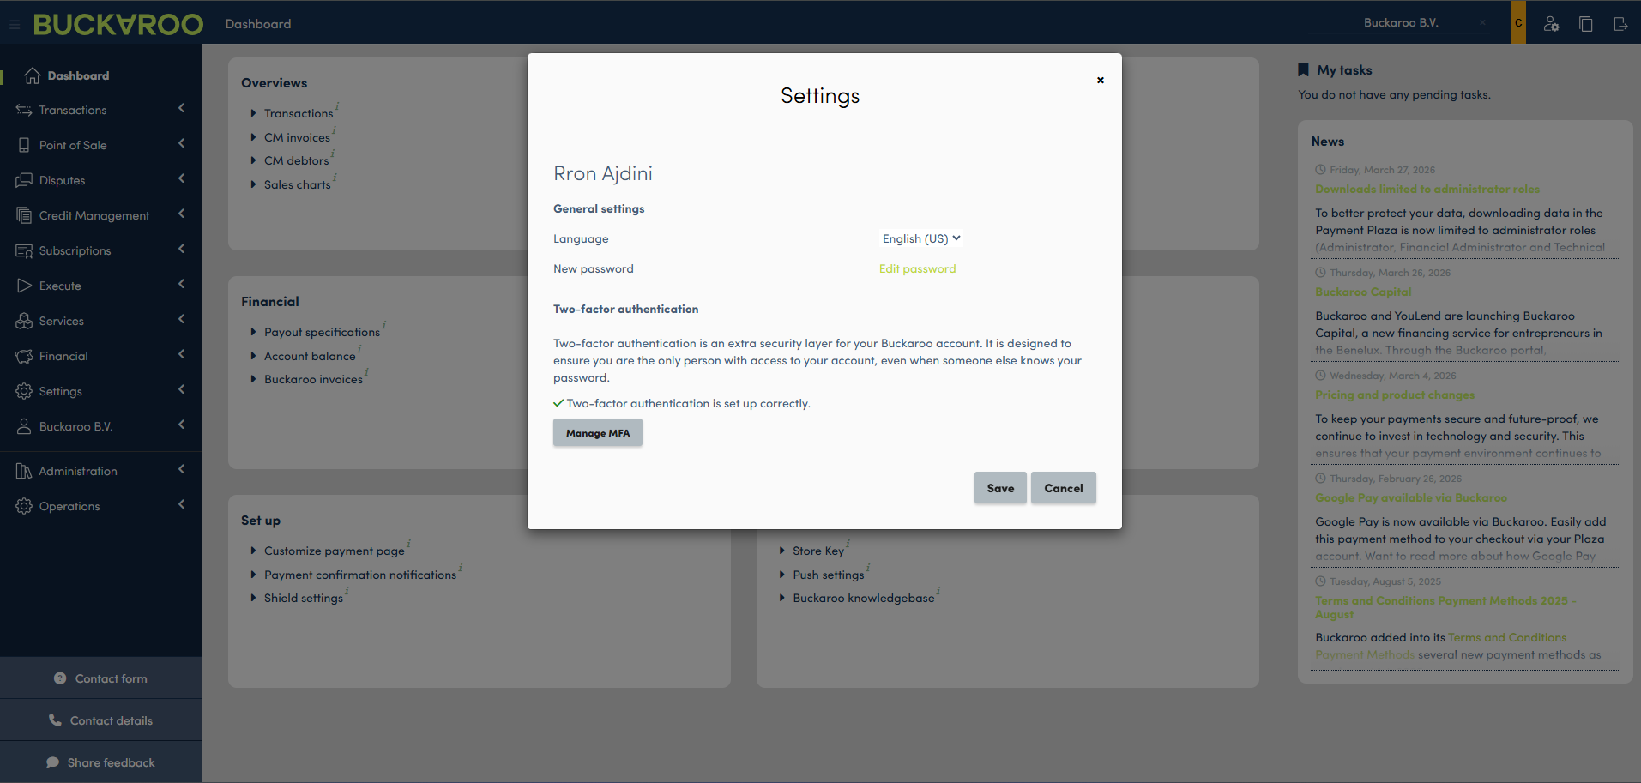Image resolution: width=1641 pixels, height=783 pixels.
Task: Click the hamburger menu icon beside Buckaroo logo
Action: pos(15,25)
